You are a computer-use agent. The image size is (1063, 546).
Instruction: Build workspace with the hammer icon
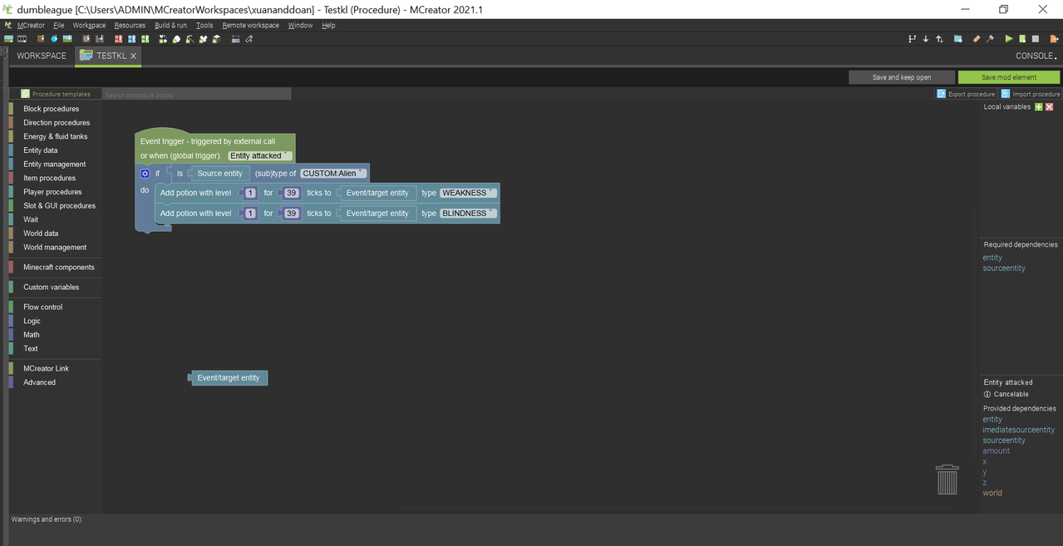pyautogui.click(x=990, y=38)
